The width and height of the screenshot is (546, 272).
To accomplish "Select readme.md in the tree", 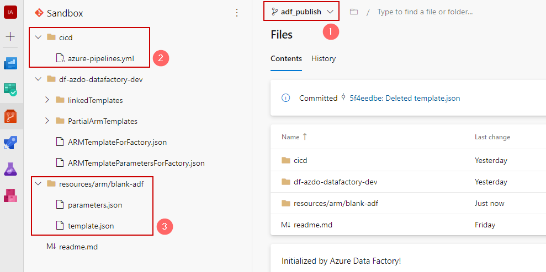I will [x=78, y=247].
